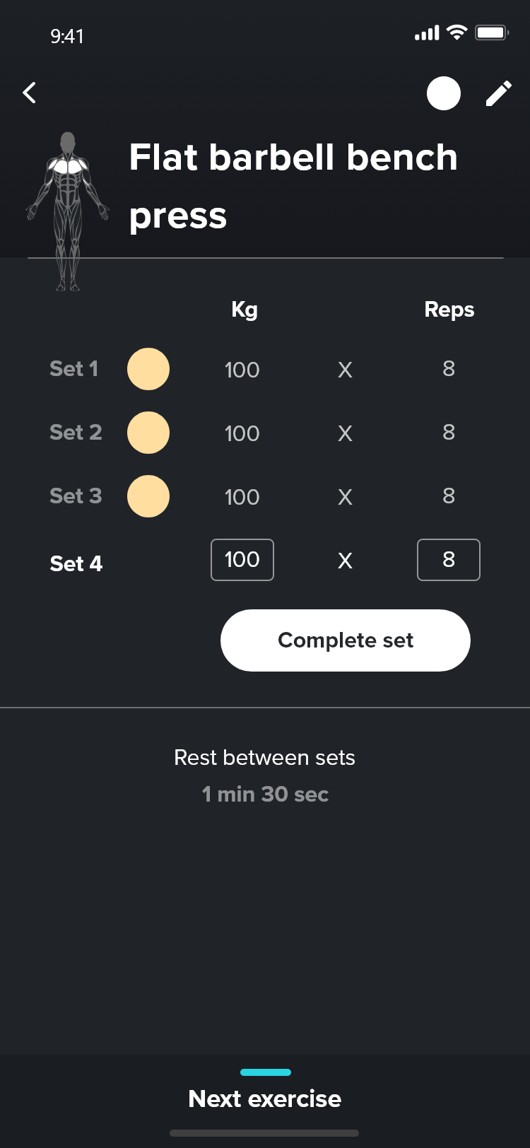Toggle Set 3 completion circle
Viewport: 530px width, 1148px height.
(148, 496)
